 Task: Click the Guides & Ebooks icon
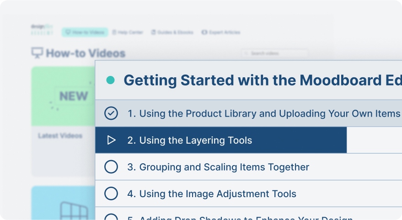154,32
